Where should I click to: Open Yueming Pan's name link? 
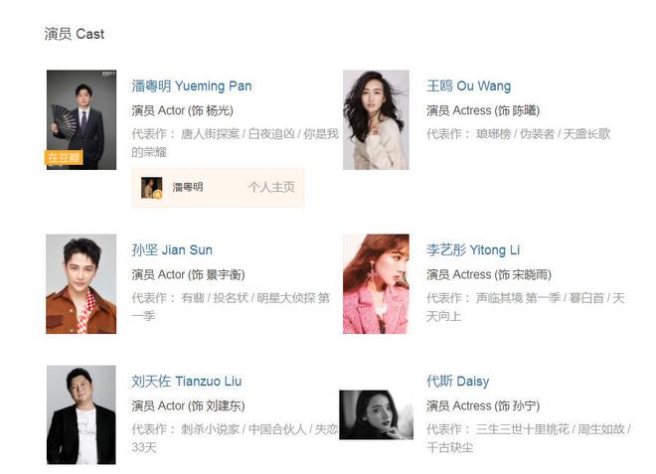pos(192,86)
